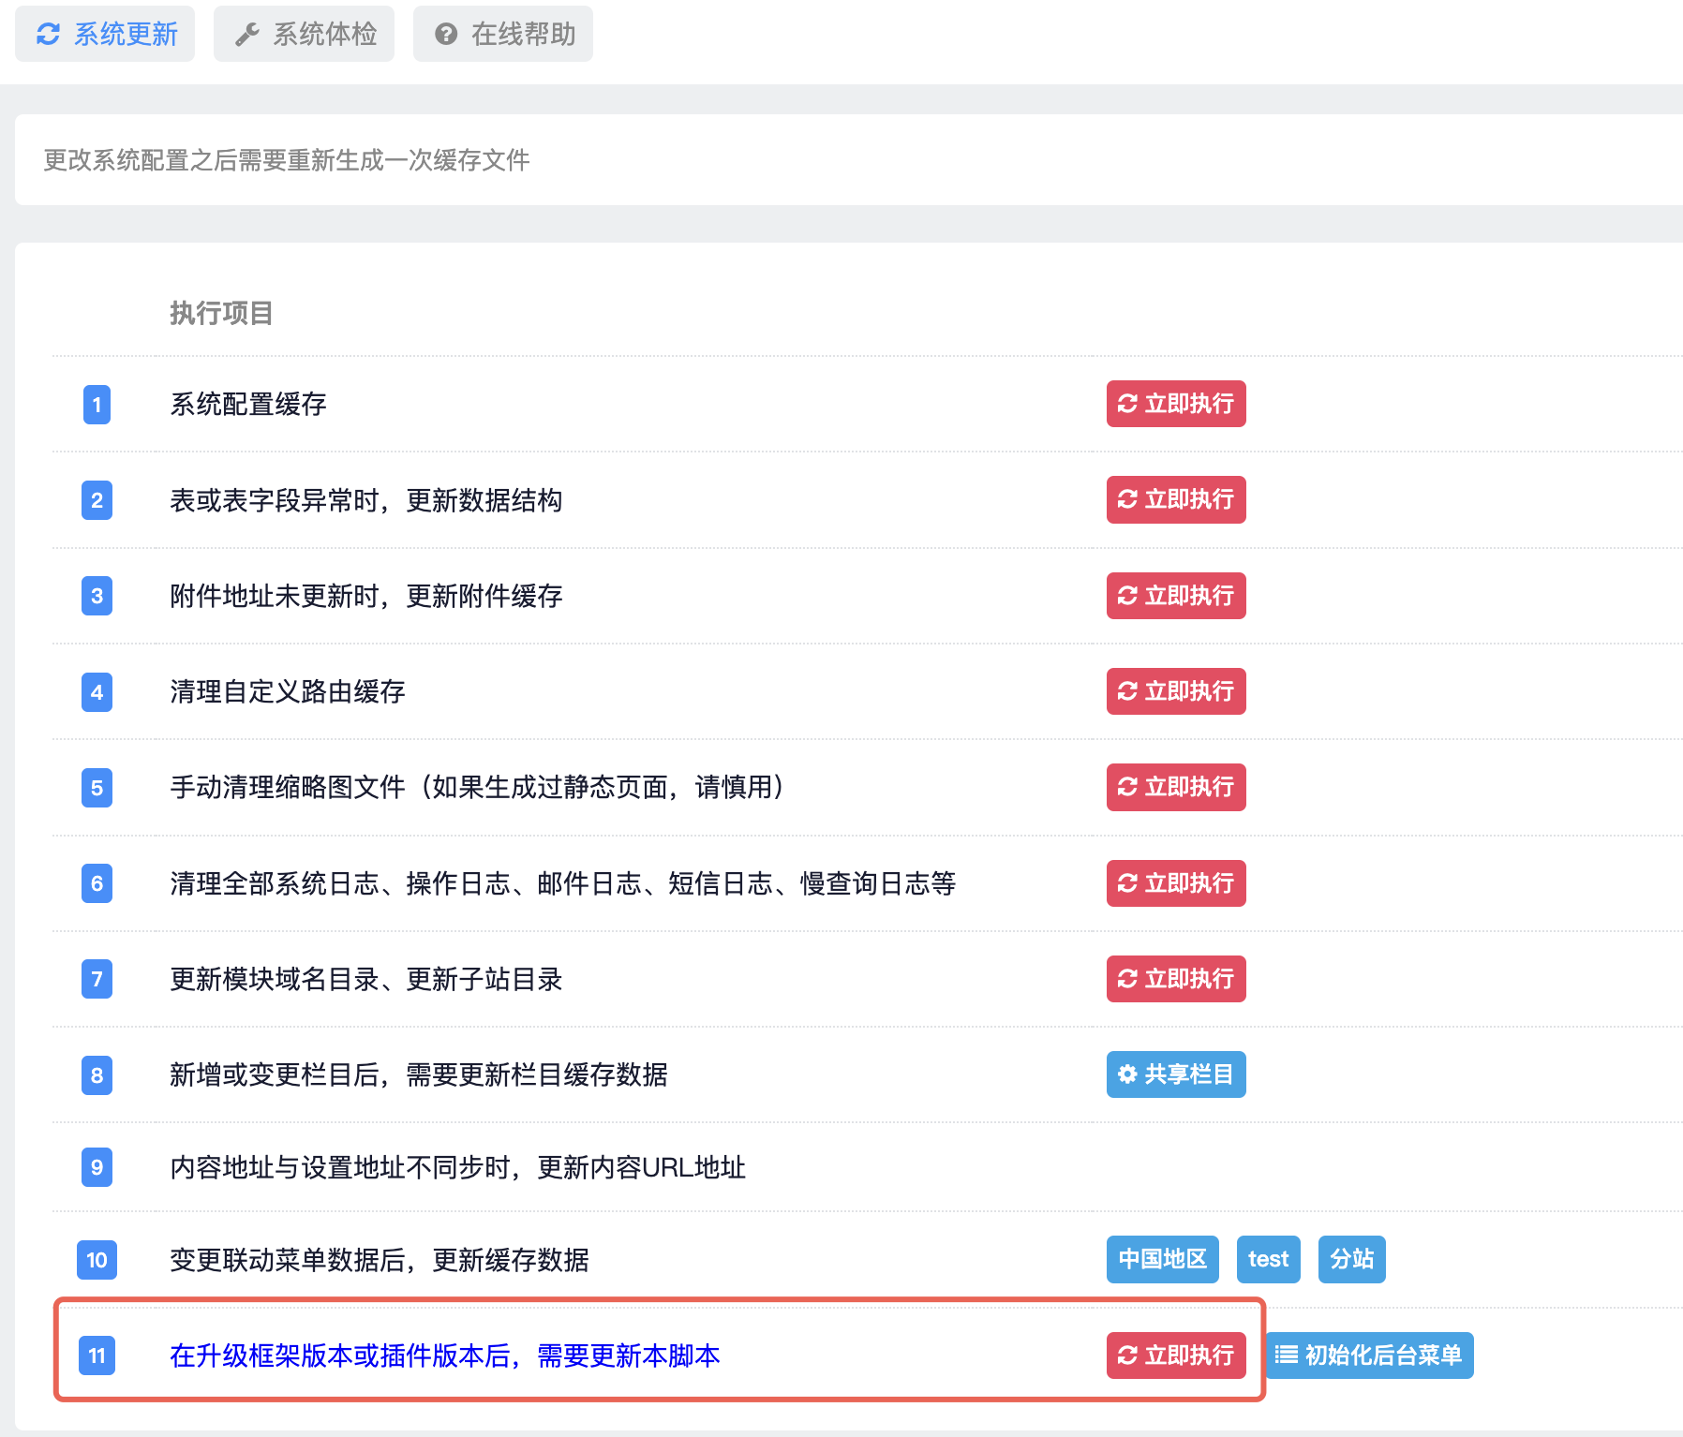Screen dimensions: 1683x1437
Task: Click the question mark icon in 在线帮助
Action: [x=446, y=35]
